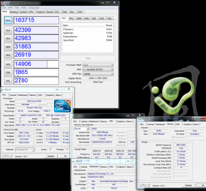
Task: Click the Core Speed 3467.3 MHz value
Action: 24,133
